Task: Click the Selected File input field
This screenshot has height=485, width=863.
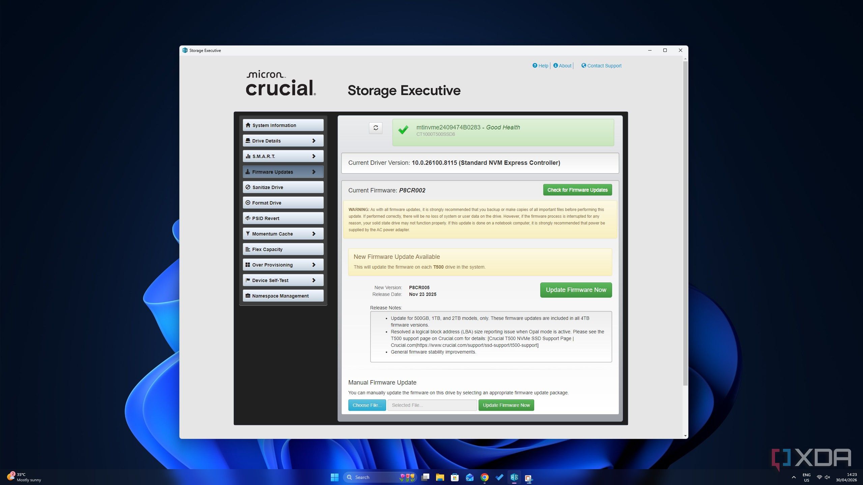Action: pyautogui.click(x=432, y=405)
